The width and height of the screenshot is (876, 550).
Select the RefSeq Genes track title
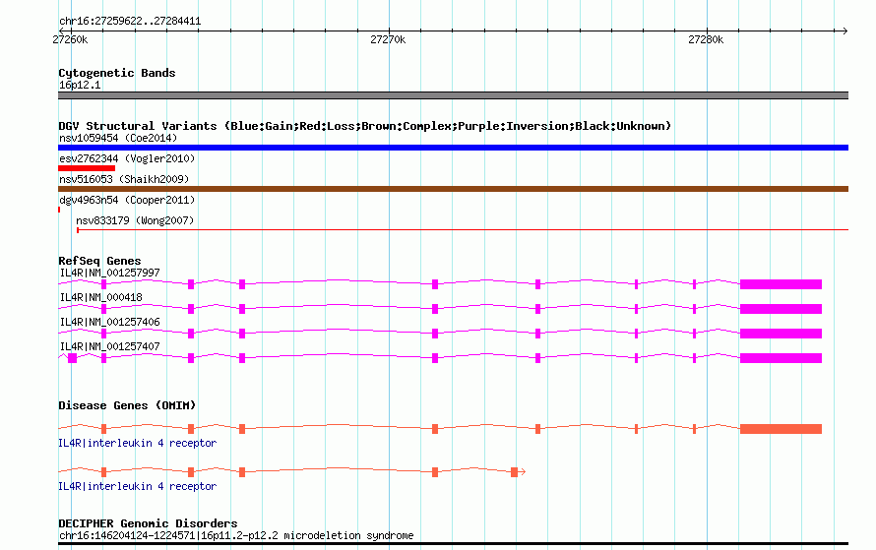point(99,261)
